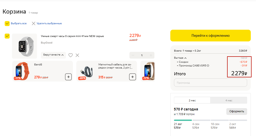
Task: Switch to the 4 мес installment tab
Action: pos(229,100)
